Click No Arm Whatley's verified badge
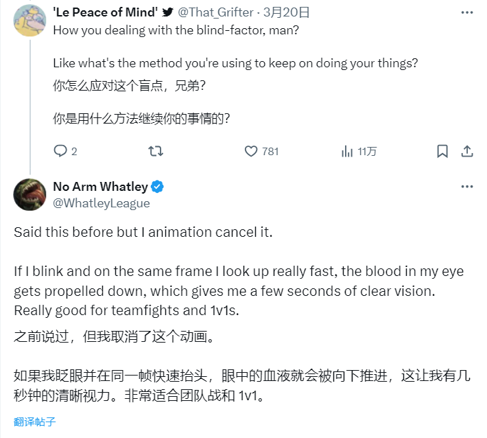Viewport: 487px width, 438px height. pos(157,187)
